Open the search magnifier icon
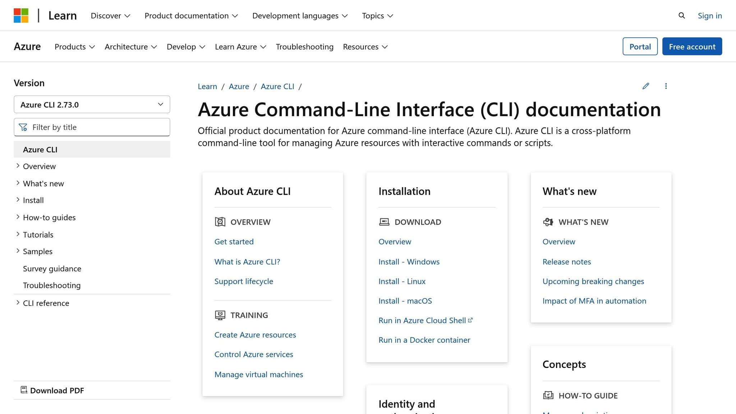Image resolution: width=736 pixels, height=414 pixels. coord(681,15)
